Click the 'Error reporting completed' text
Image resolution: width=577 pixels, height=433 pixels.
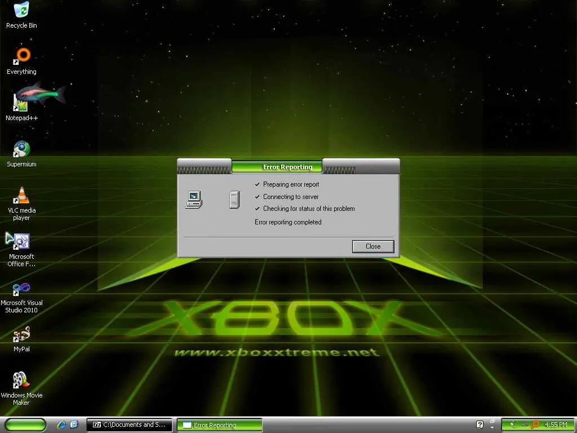(288, 222)
